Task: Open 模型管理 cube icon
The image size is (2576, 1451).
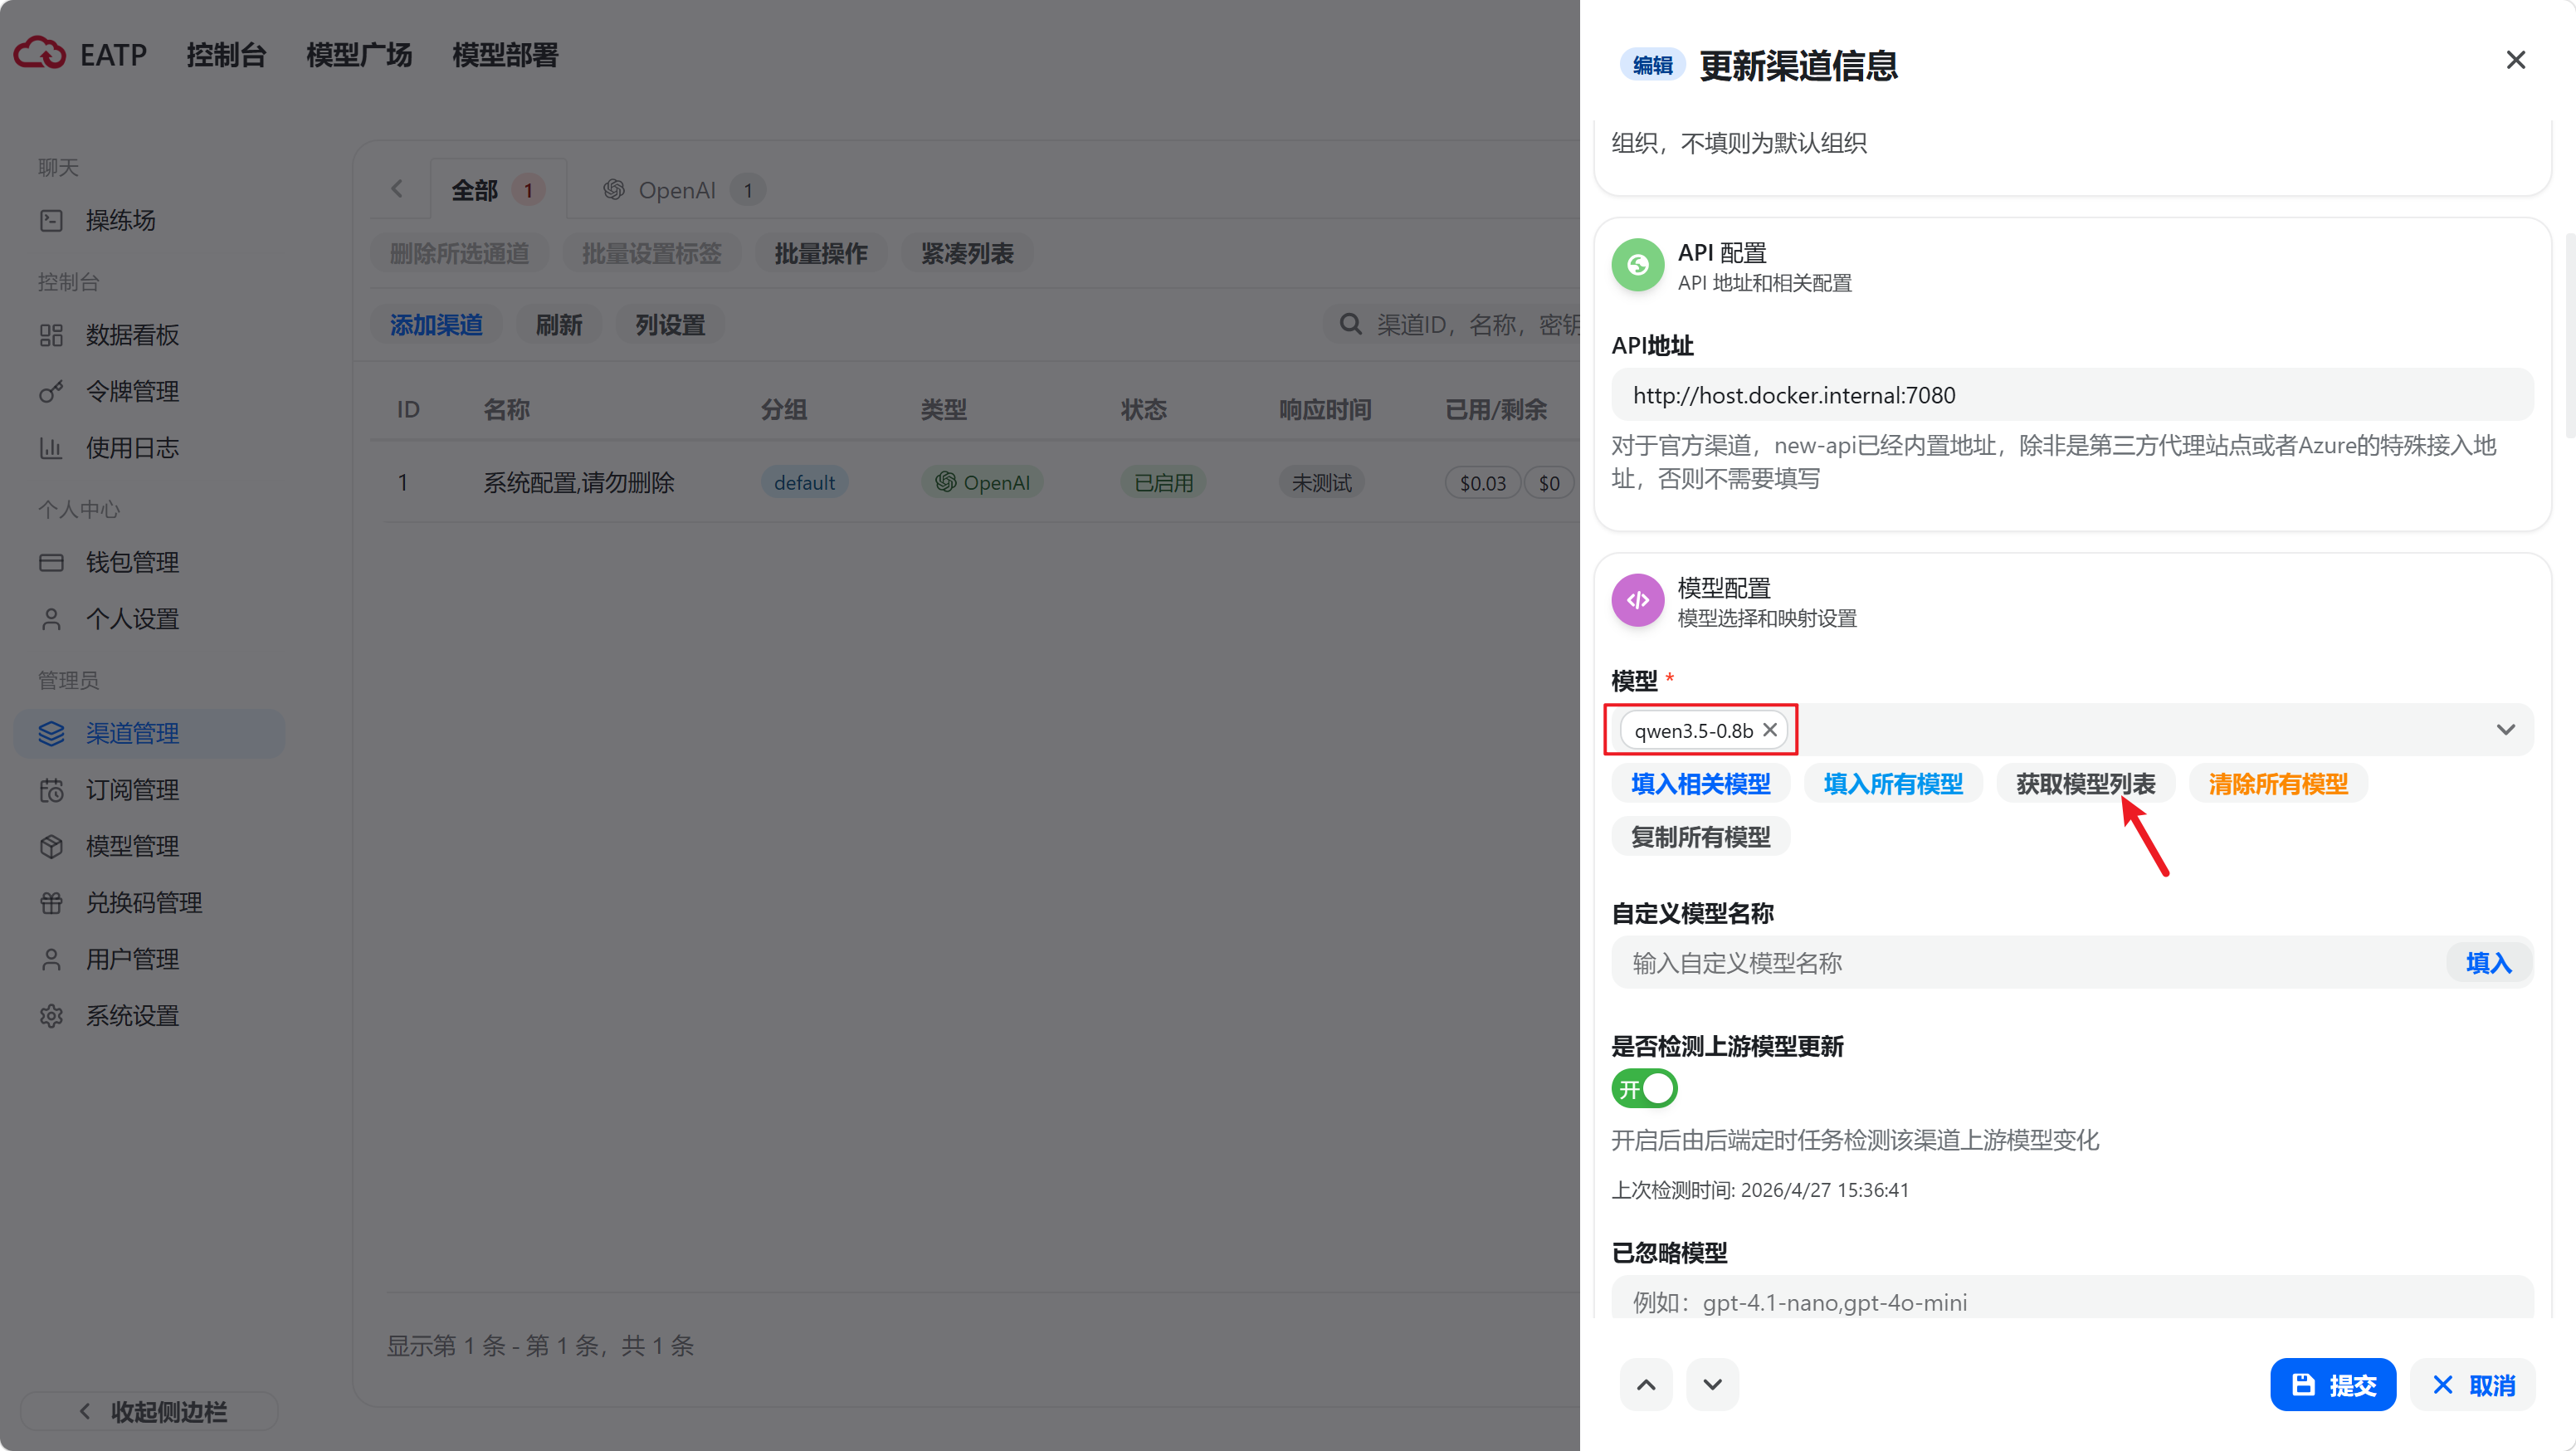Action: coord(51,846)
